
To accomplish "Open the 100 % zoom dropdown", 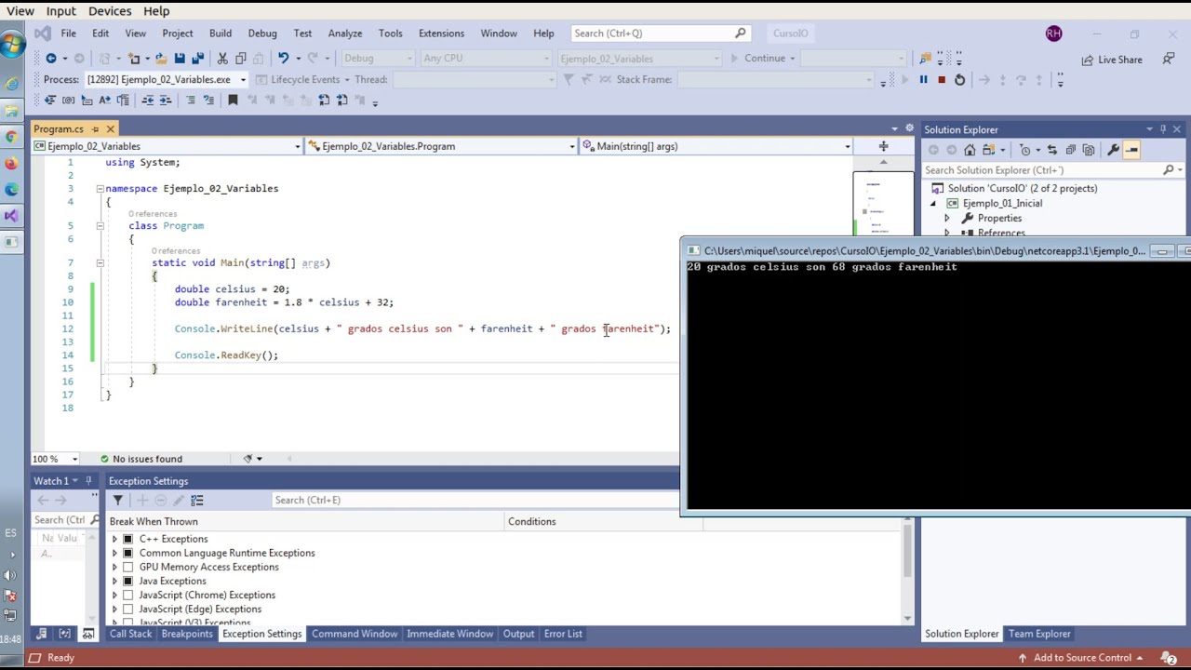I will 74,459.
